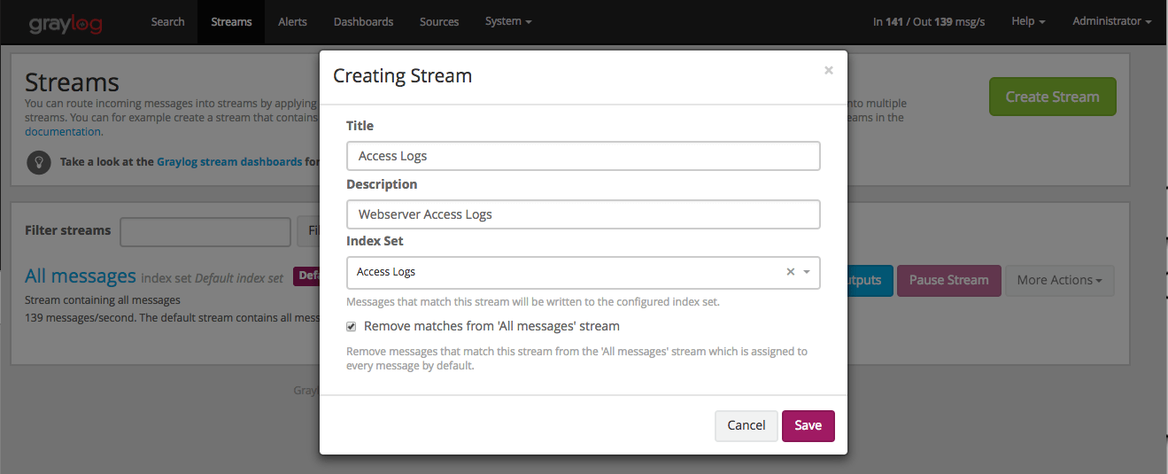Click the In/Out msg/s throughput indicator
Screen dimensions: 1168x474
click(x=929, y=22)
